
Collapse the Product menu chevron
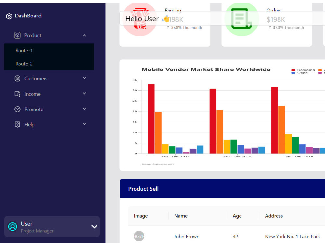point(84,35)
